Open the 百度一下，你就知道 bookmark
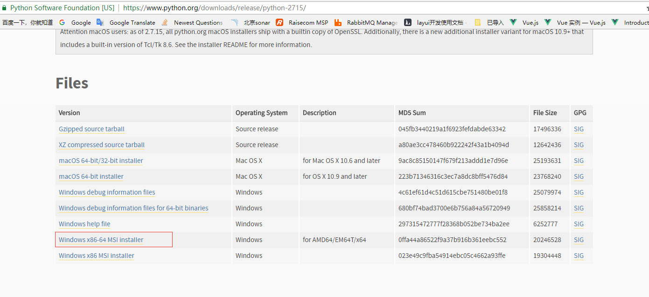Viewport: 649px width, 297px height. 28,22
